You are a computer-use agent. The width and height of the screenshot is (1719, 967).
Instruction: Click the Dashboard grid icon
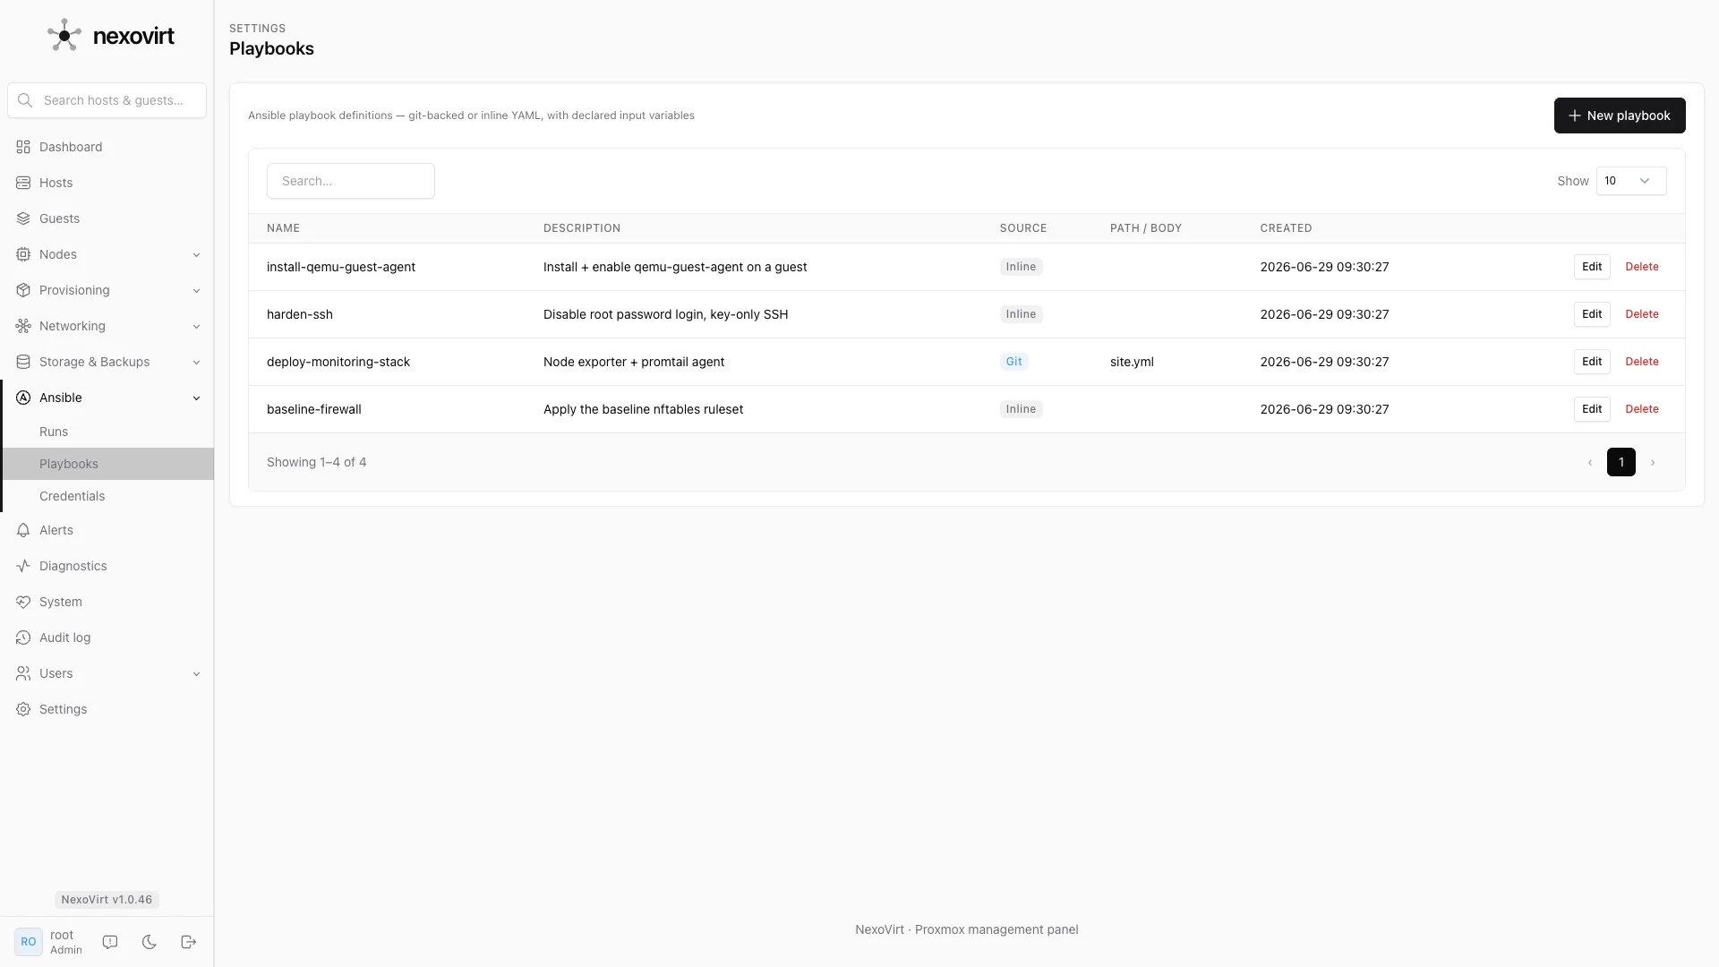(x=23, y=147)
